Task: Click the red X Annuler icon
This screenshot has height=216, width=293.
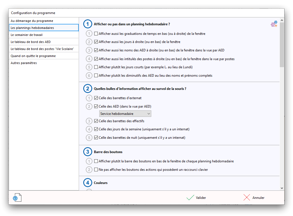Action: [247, 198]
